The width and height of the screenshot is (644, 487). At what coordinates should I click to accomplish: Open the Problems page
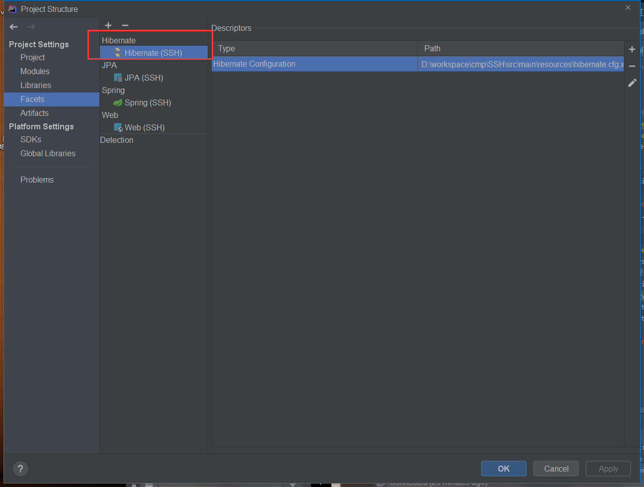pos(37,180)
